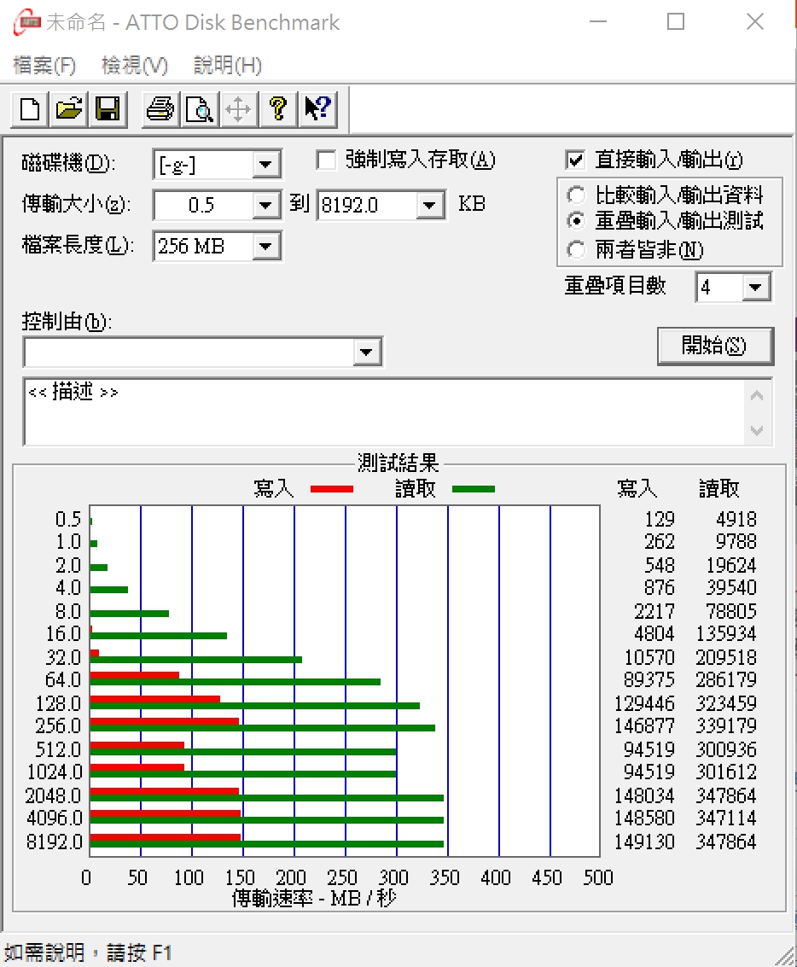This screenshot has height=967, width=797.
Task: Click the Save floppy disk icon
Action: (x=108, y=108)
